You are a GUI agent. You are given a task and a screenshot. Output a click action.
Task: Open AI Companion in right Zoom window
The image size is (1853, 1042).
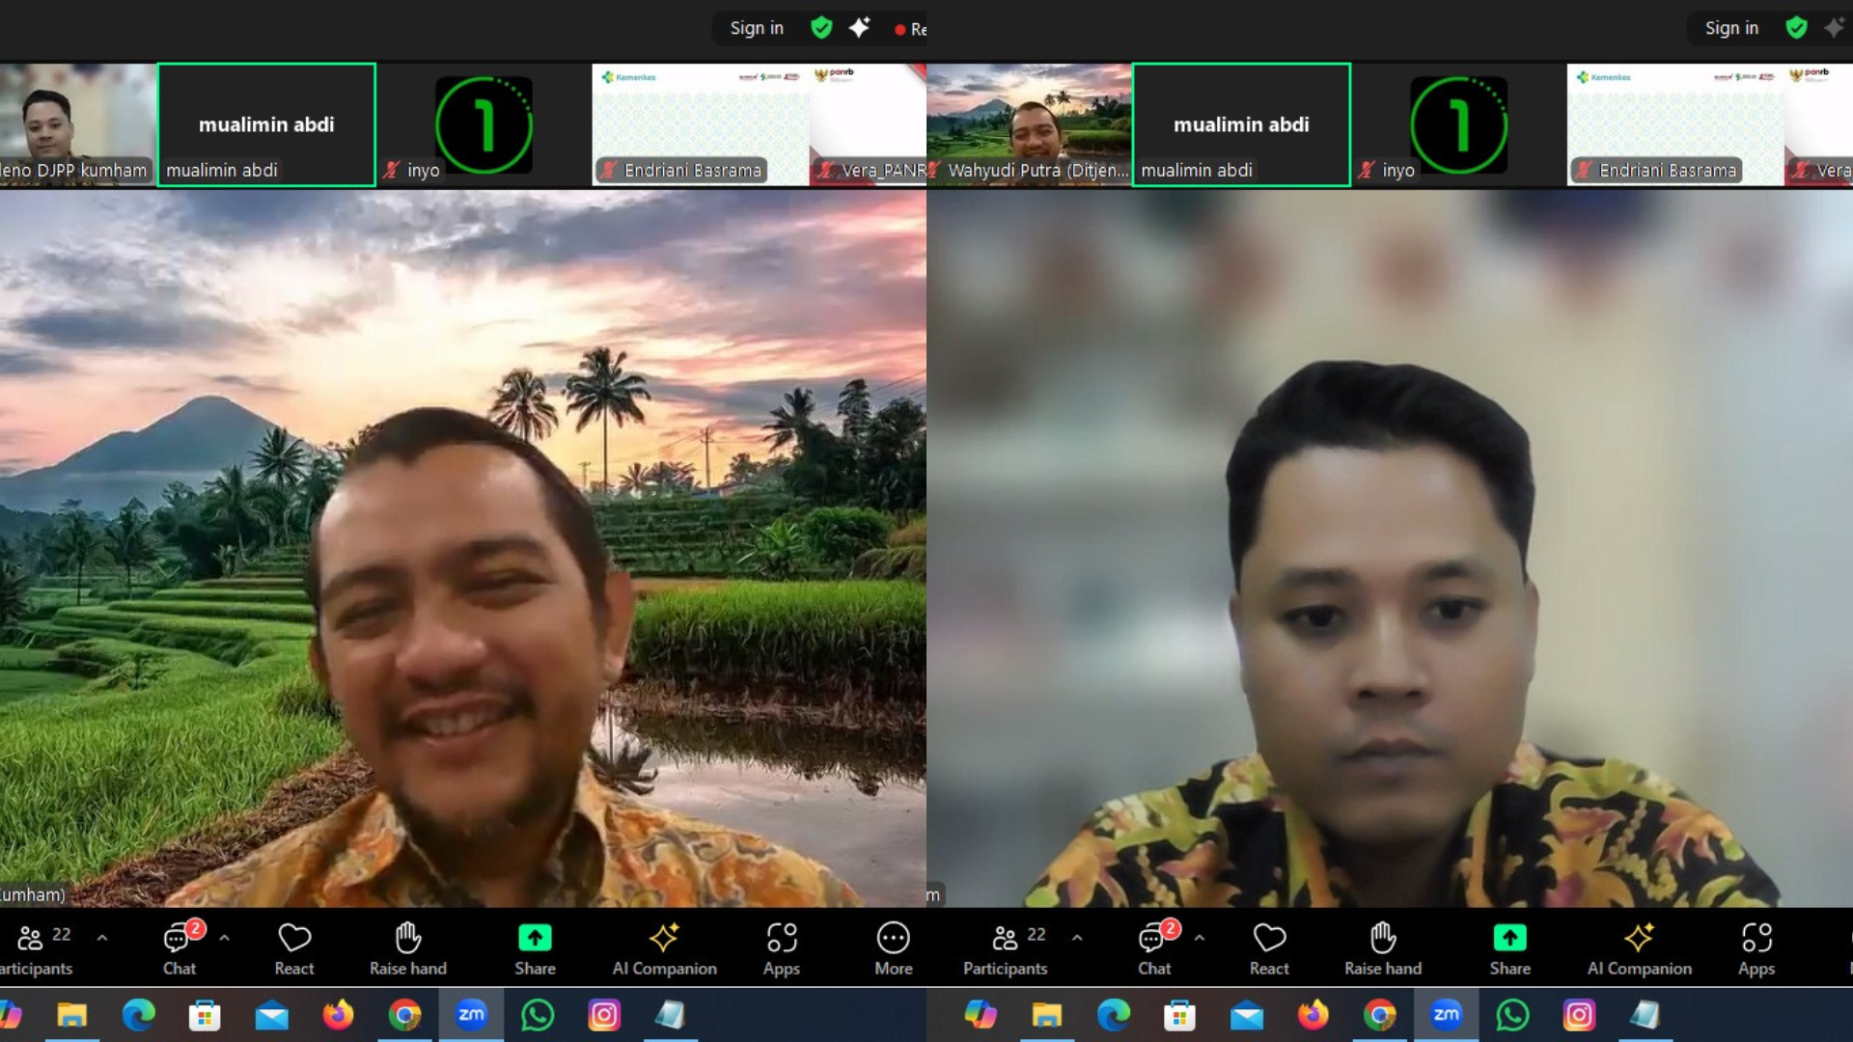pyautogui.click(x=1639, y=950)
